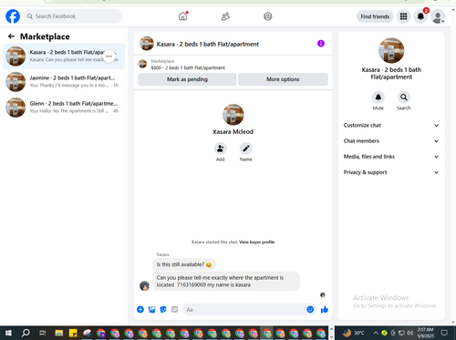
Task: Open Glenn conversation in list
Action: [64, 108]
